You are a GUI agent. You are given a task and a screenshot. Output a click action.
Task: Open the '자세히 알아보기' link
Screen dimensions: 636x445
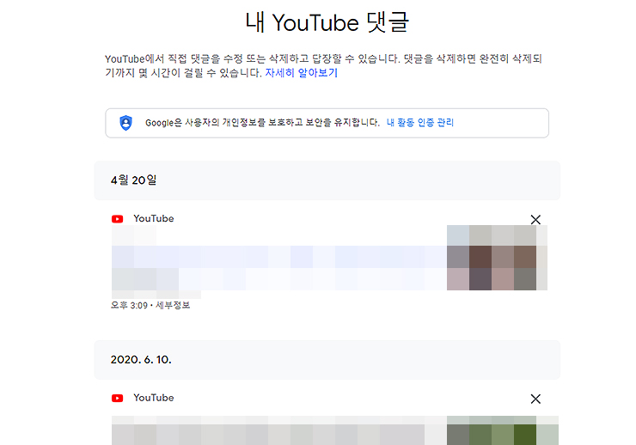[x=302, y=73]
